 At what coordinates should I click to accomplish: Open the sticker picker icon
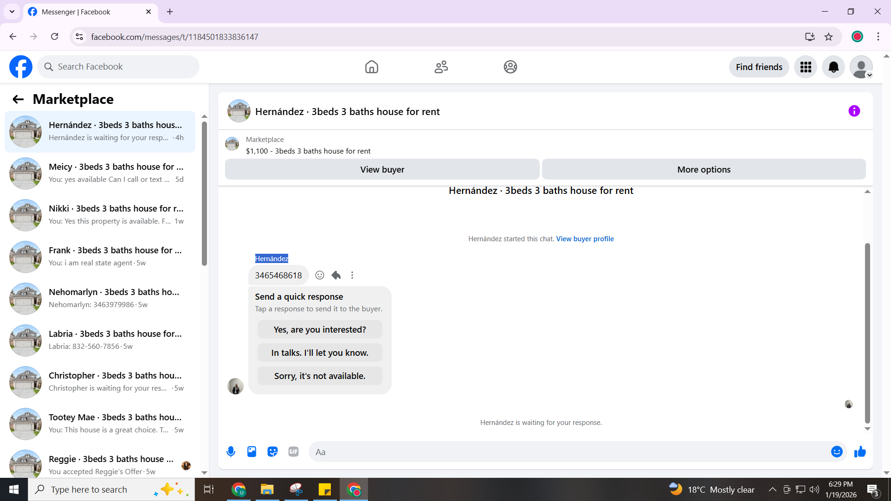pos(272,452)
